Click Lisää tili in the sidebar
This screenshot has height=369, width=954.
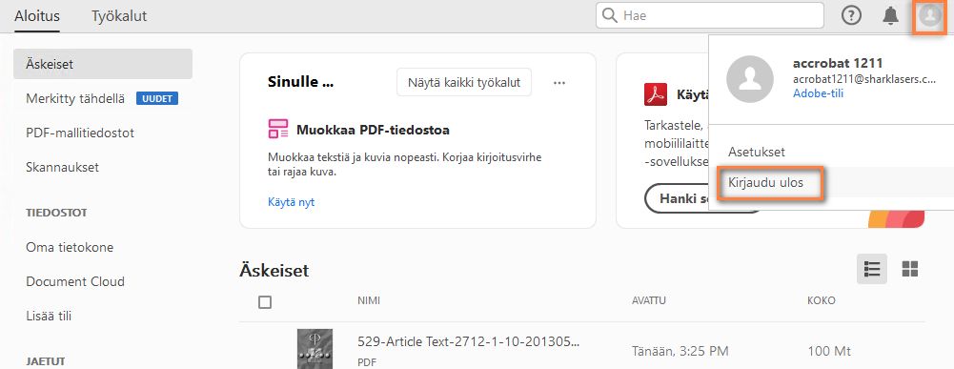click(49, 316)
